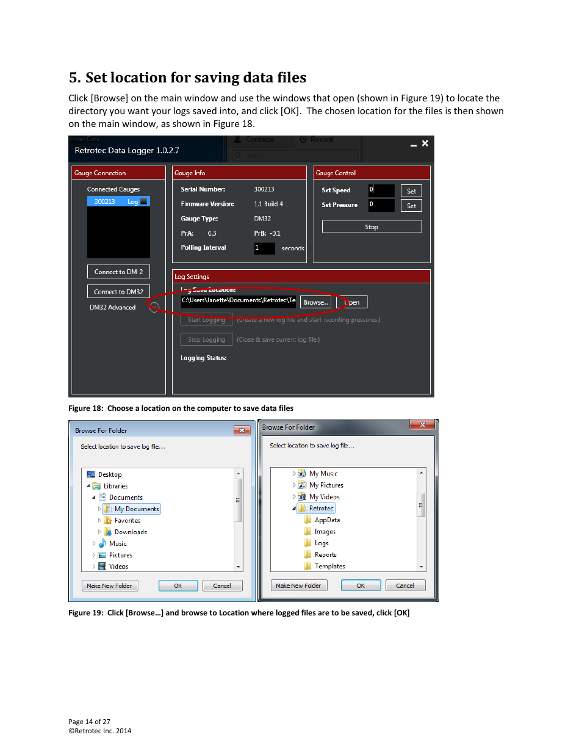Click Set Pressure value field
This screenshot has width=582, height=754.
[381, 205]
